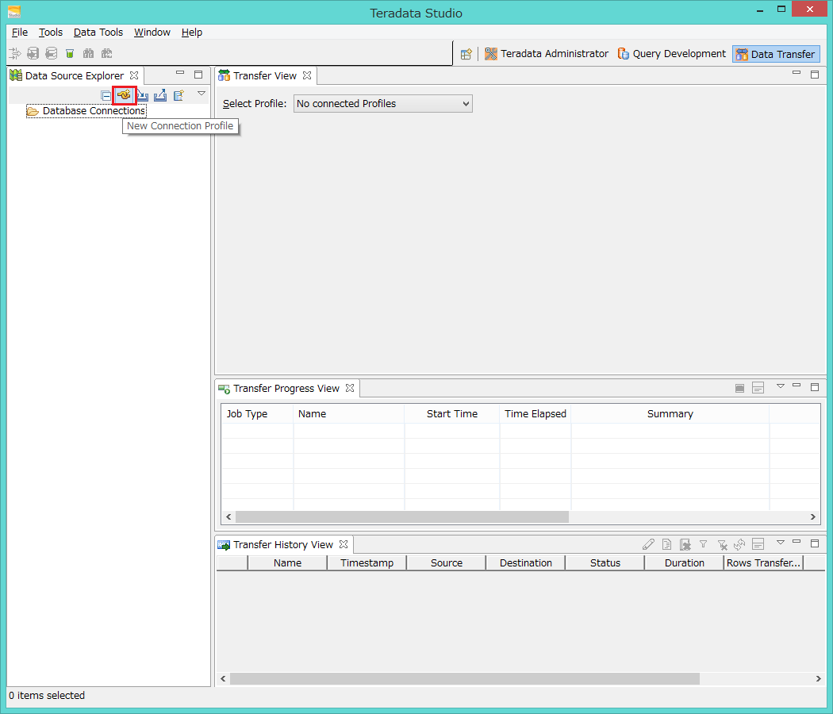Screen dimensions: 833x714
Task: Click Transfer Progress horizontal scrollbar thumb
Action: pyautogui.click(x=402, y=517)
